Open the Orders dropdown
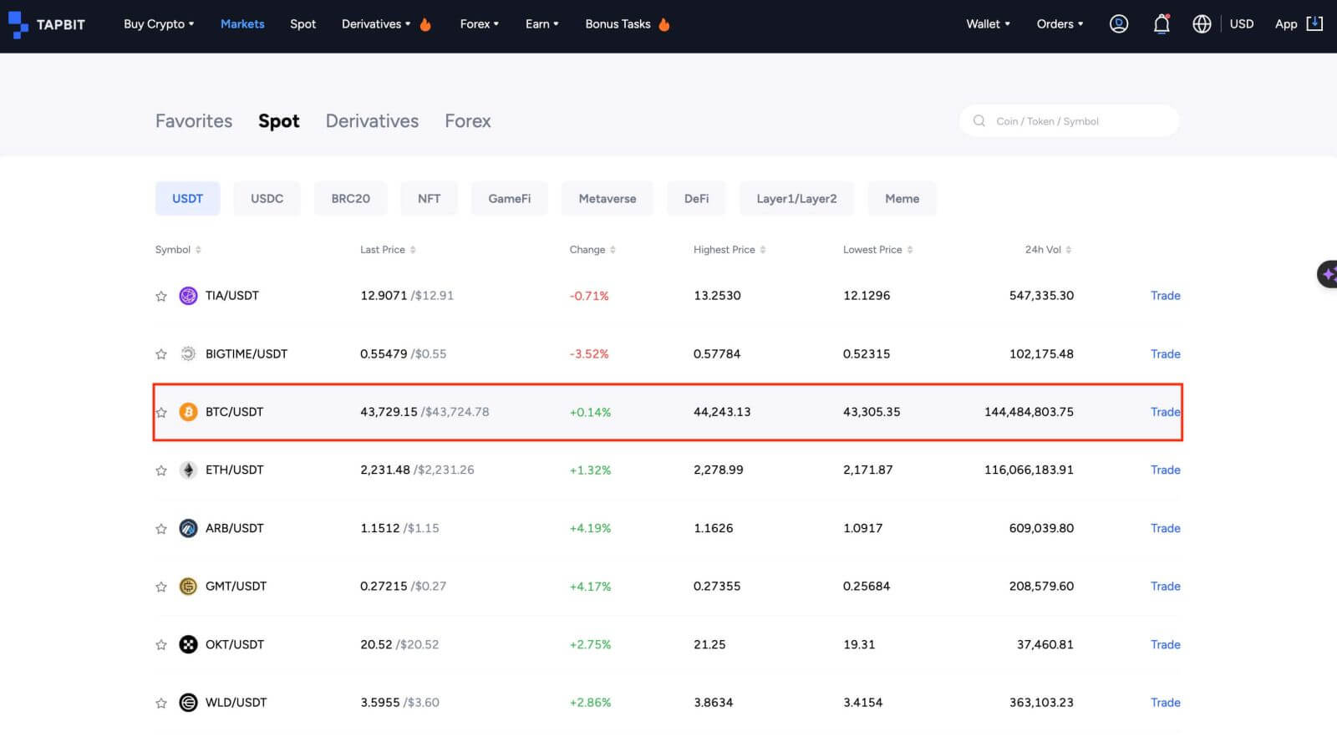The height and width of the screenshot is (737, 1337). [x=1060, y=24]
